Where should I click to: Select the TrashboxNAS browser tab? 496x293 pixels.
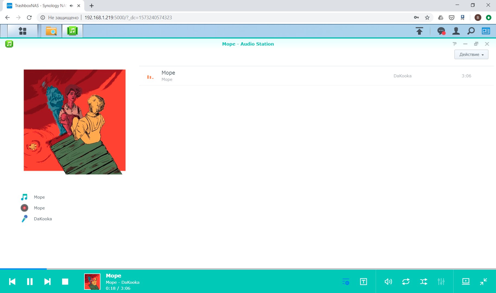click(43, 6)
